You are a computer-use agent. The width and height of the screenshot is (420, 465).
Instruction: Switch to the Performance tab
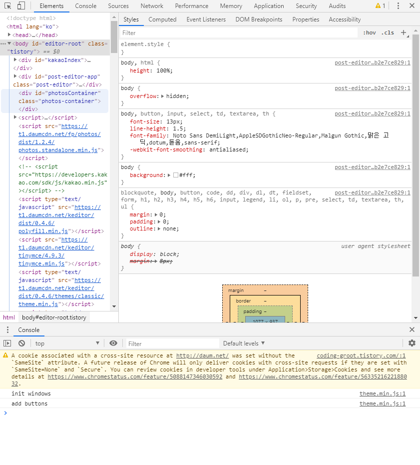(x=192, y=6)
